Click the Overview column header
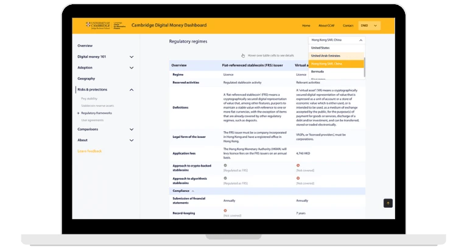This screenshot has width=467, height=249. tap(179, 66)
